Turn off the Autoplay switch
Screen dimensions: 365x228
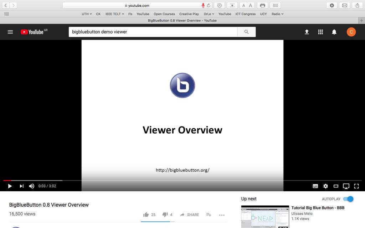[348, 199]
